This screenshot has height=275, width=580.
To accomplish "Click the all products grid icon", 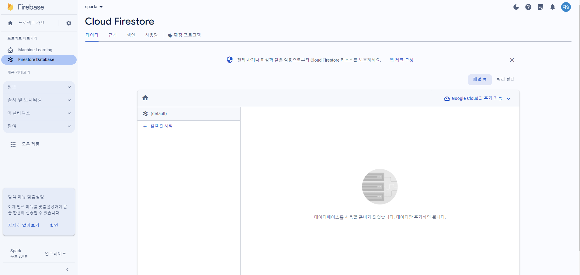I will (13, 144).
